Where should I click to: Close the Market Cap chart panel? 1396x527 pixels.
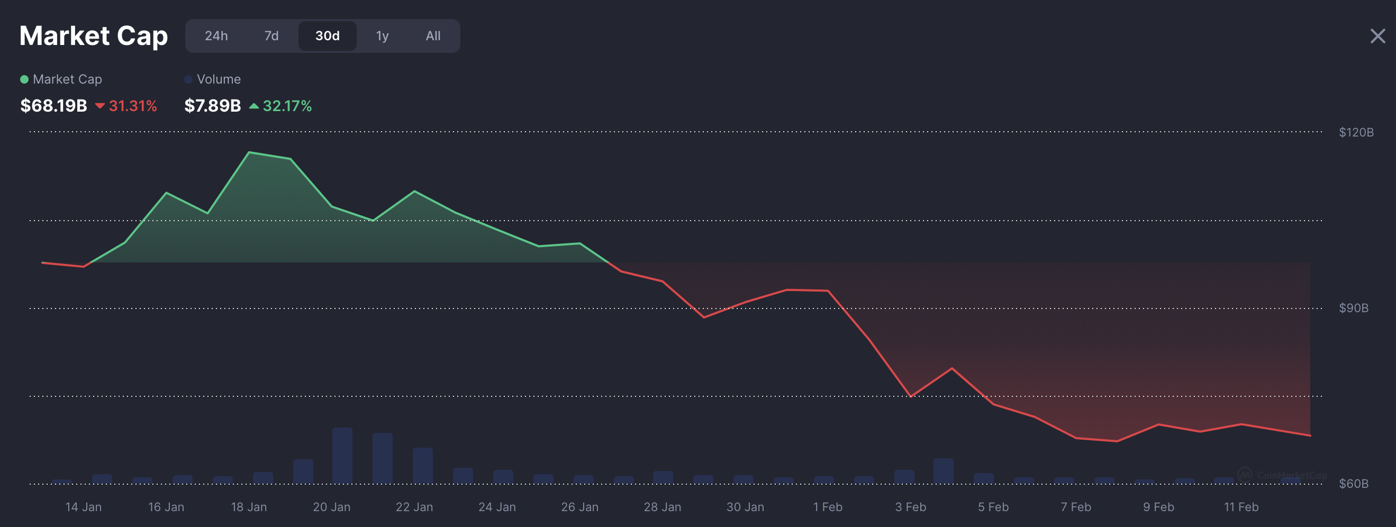pos(1377,37)
